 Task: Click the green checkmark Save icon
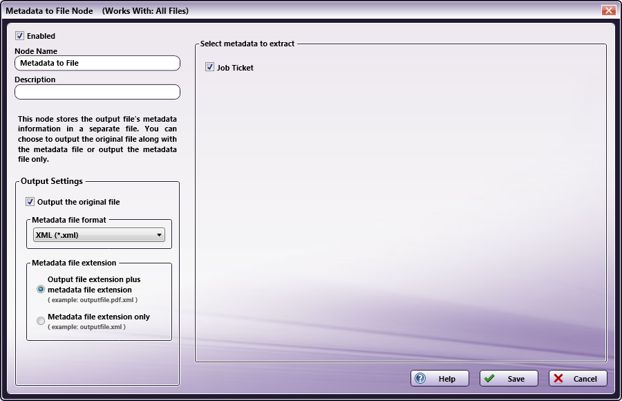point(489,378)
